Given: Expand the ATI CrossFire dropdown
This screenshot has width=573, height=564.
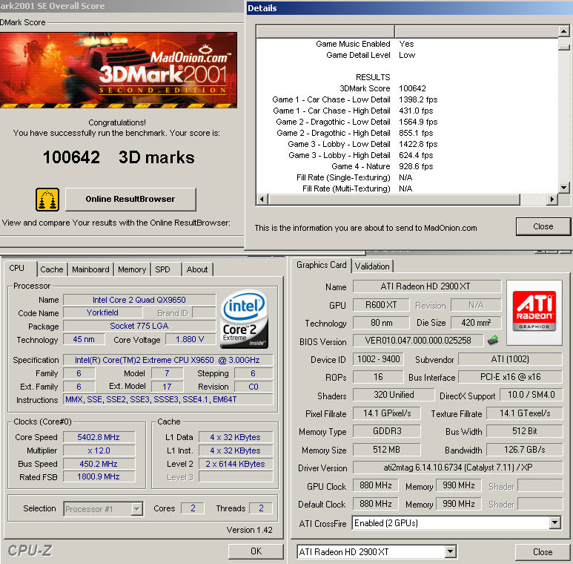Looking at the screenshot, I should pos(554,522).
